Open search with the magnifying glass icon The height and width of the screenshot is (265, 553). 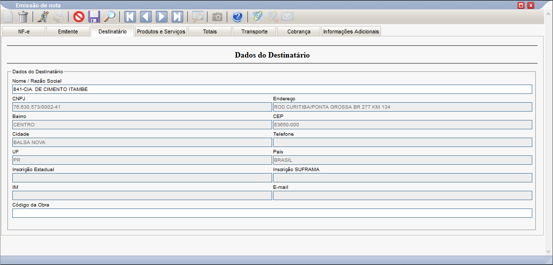click(110, 17)
